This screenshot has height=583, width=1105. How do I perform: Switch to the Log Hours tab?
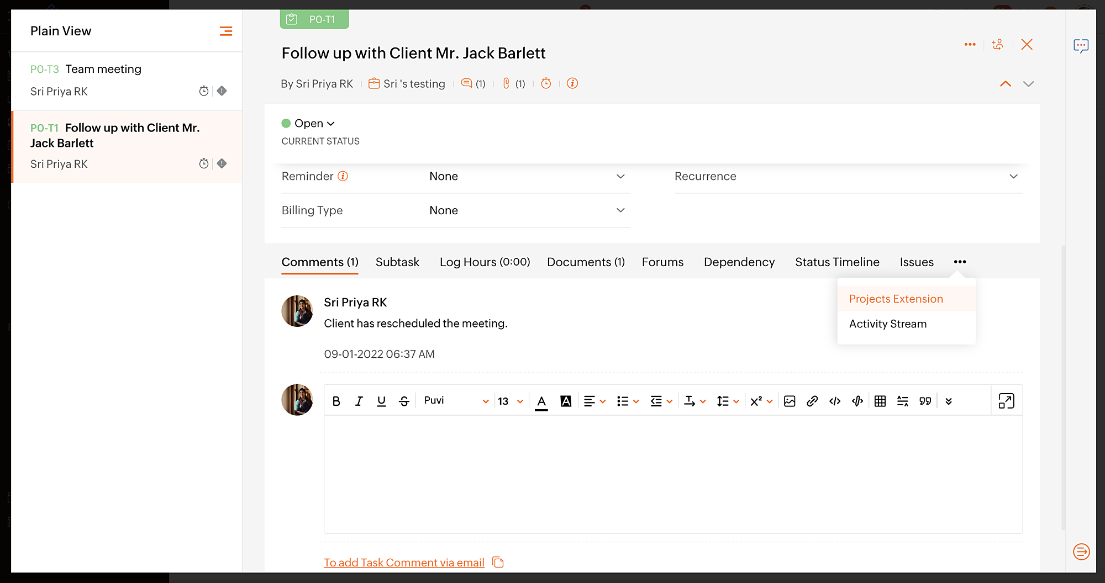point(485,262)
